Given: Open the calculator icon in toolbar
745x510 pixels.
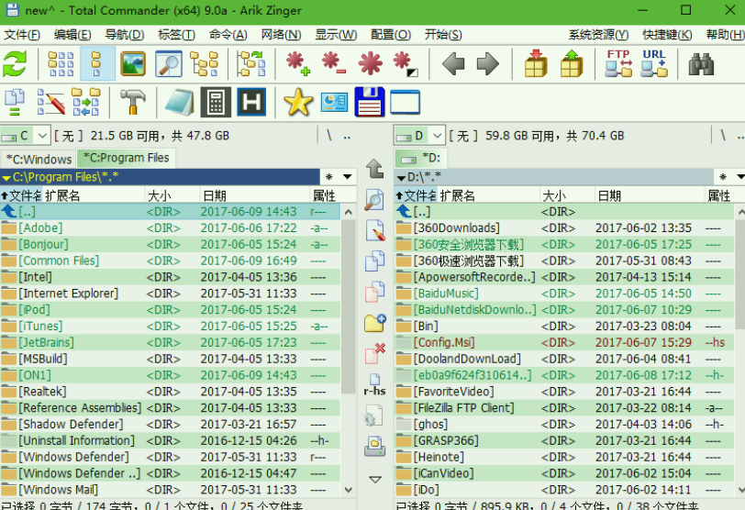Looking at the screenshot, I should point(216,102).
